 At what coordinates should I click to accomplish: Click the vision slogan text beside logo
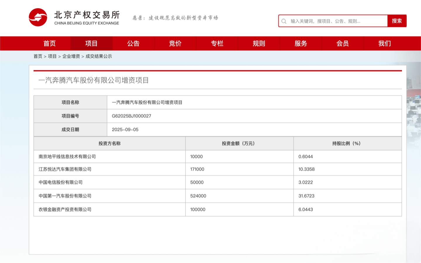175,18
